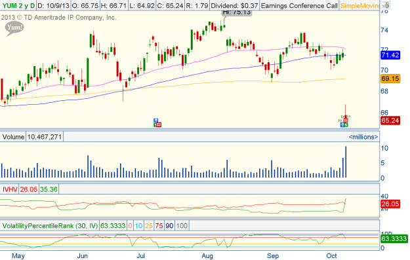Click the orange 25 level value
Image resolution: width=410 pixels, height=260 pixels.
(x=149, y=226)
